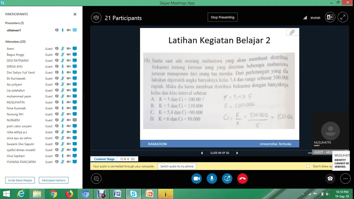Open the Q & A tab
354x199 pixels.
tap(127, 159)
